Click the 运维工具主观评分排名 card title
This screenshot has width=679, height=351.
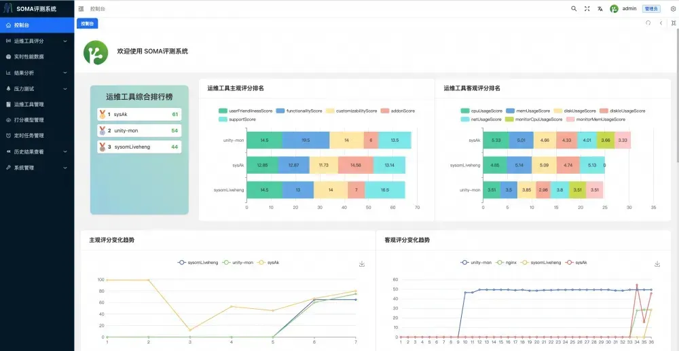click(236, 88)
